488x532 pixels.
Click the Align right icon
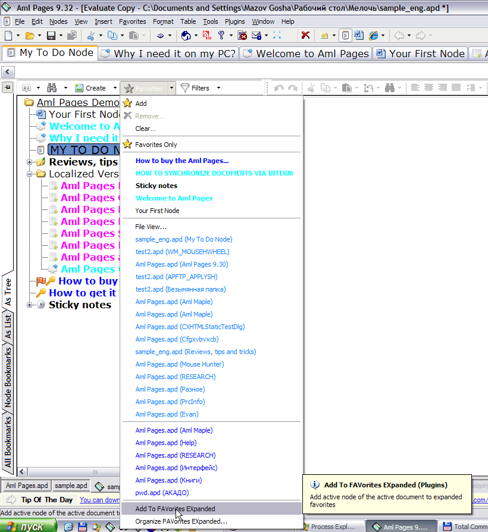click(442, 88)
